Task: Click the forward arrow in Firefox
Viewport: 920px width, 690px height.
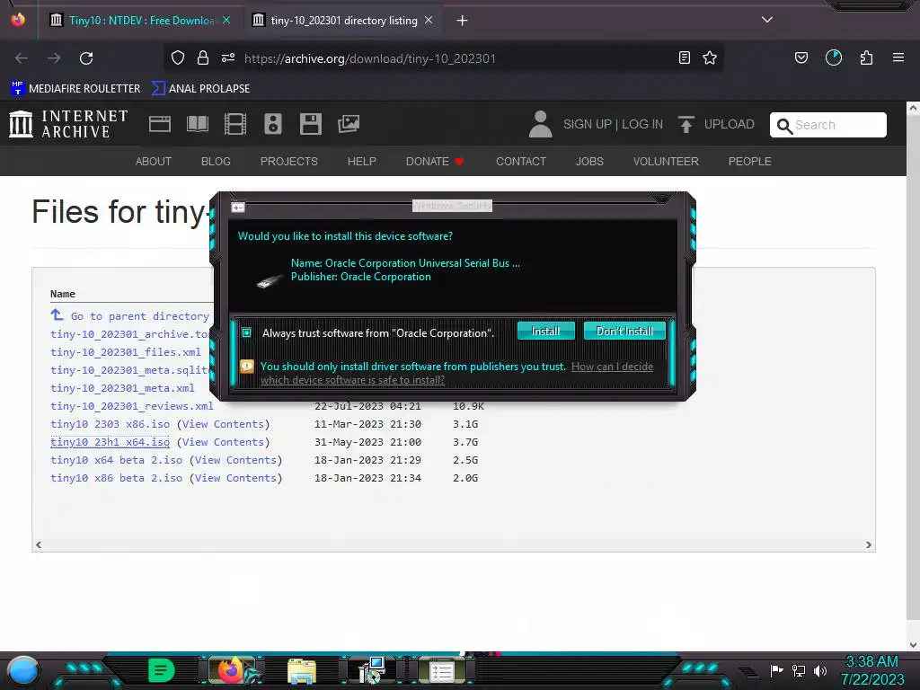Action: [54, 58]
